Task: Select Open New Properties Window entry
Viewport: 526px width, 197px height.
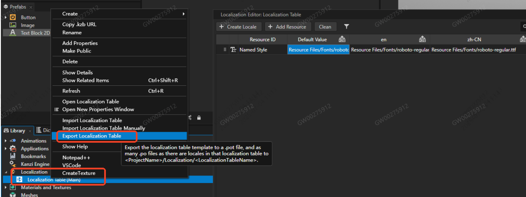Action: (x=98, y=109)
